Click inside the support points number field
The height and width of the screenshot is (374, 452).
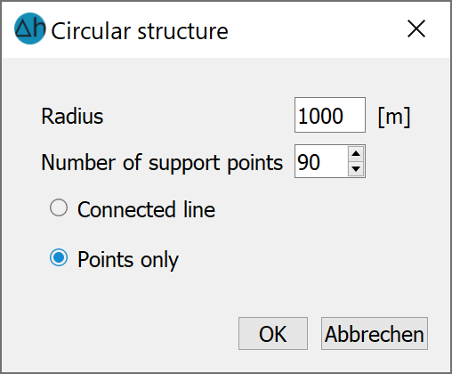click(x=321, y=161)
